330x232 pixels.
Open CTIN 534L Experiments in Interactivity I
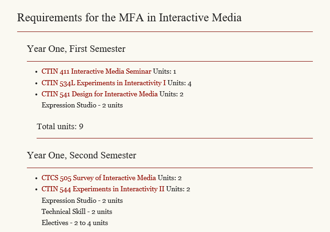point(103,83)
